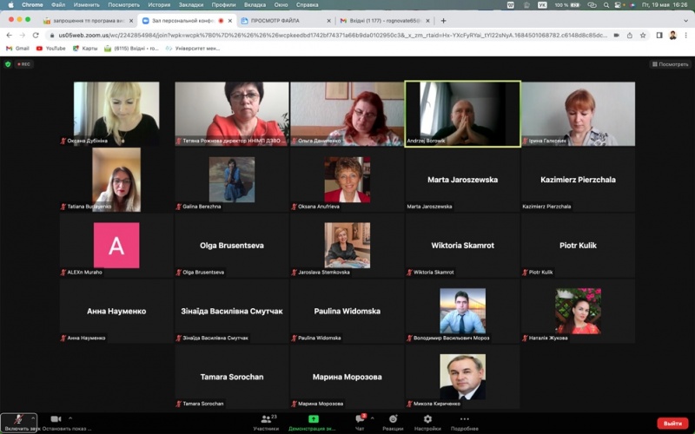Open the Реакции reactions menu
This screenshot has width=695, height=434.
393,420
